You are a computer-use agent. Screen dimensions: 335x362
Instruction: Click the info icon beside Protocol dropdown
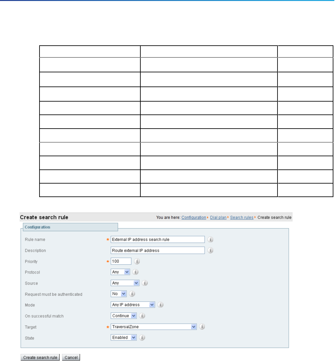click(136, 272)
